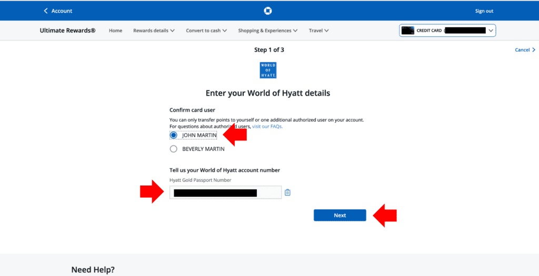The width and height of the screenshot is (539, 276).
Task: Click the Need Help? heading
Action: pyautogui.click(x=93, y=270)
